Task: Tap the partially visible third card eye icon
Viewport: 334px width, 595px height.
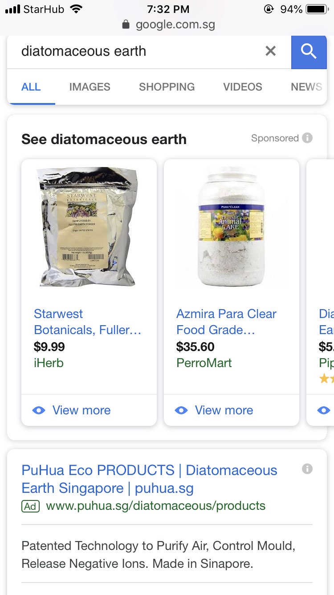Action: (x=324, y=410)
